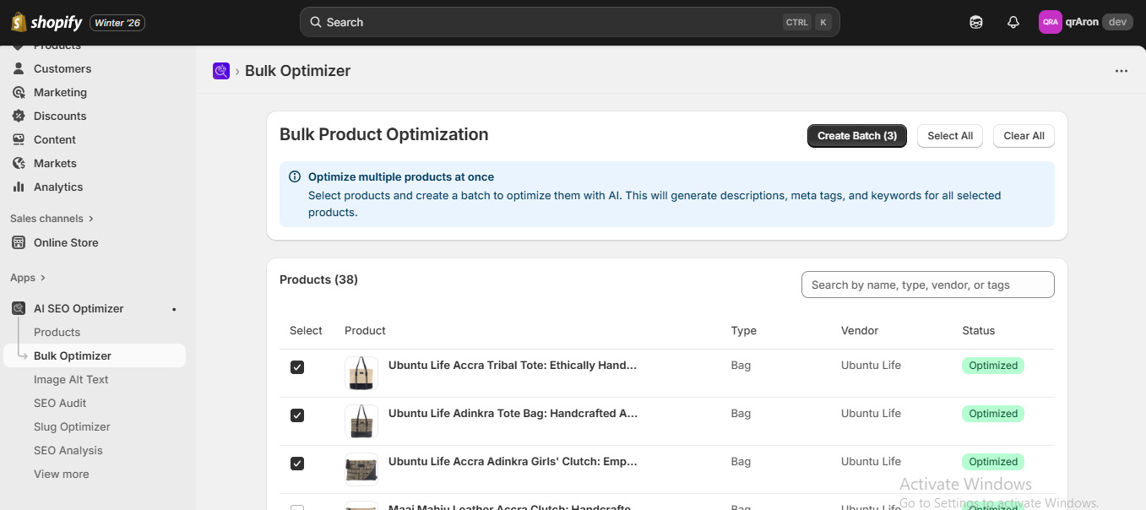
Task: Click Create Batch (3)
Action: [857, 136]
